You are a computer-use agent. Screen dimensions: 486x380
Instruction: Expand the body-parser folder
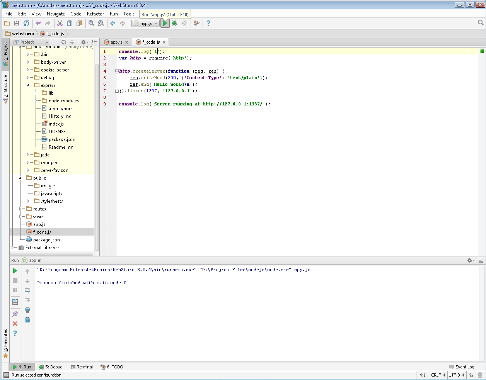(28, 62)
